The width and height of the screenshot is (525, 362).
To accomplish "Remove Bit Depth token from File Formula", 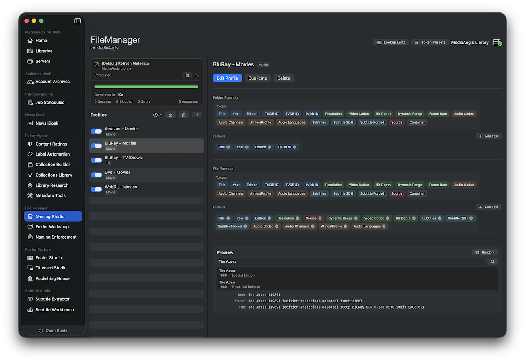I will coord(414,218).
